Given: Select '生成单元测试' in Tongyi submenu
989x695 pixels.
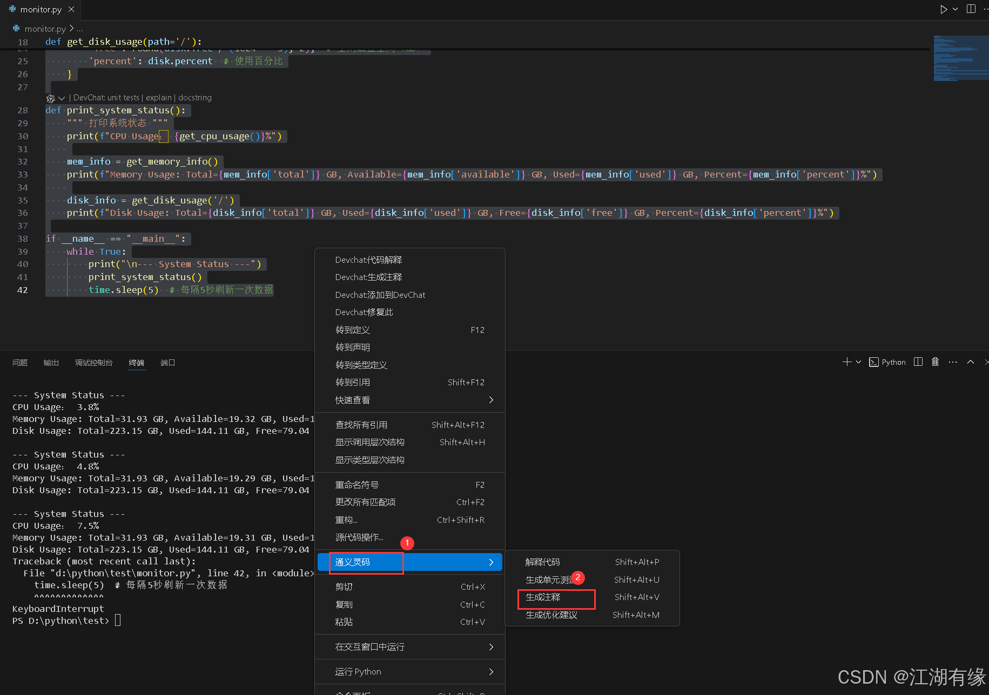Looking at the screenshot, I should coord(592,580).
